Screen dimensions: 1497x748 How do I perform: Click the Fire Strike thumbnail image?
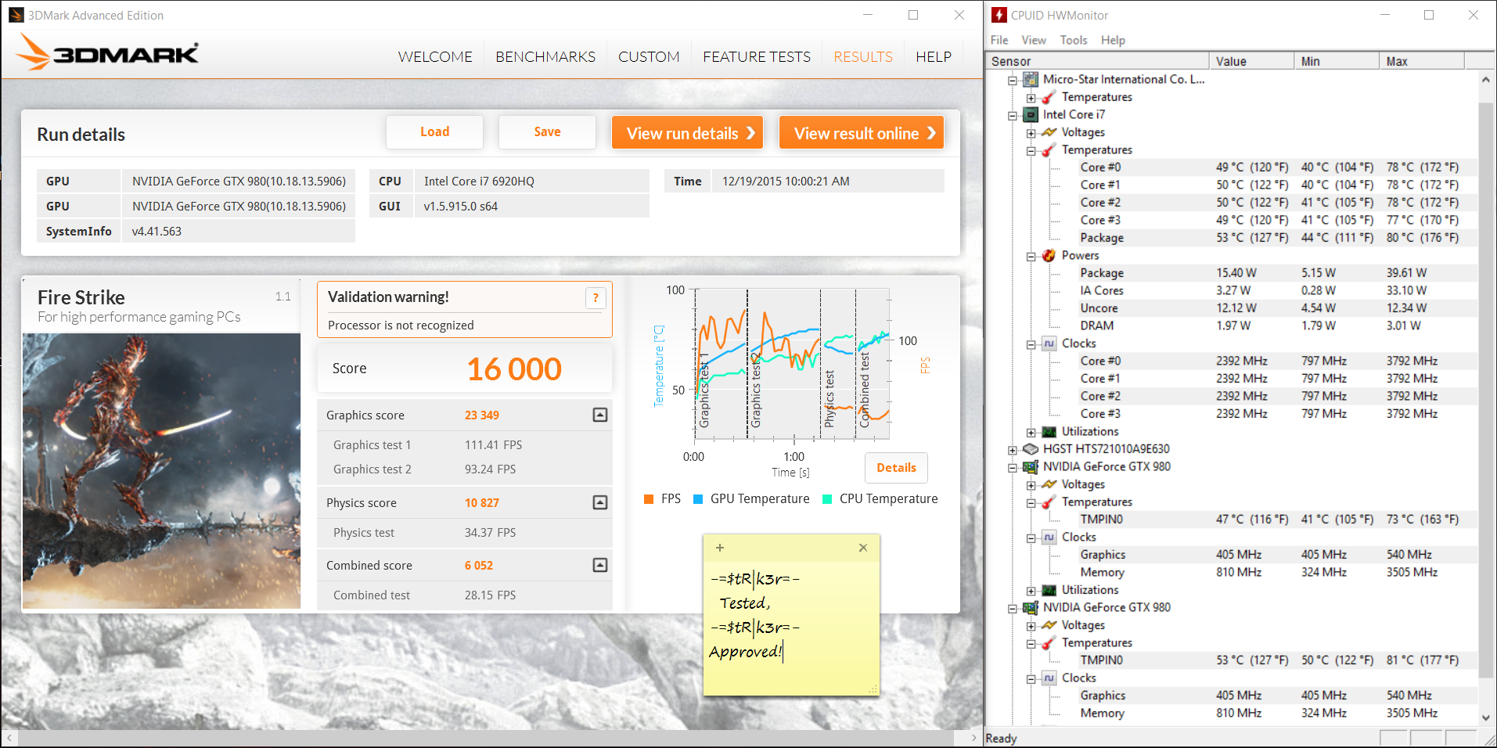click(x=161, y=471)
